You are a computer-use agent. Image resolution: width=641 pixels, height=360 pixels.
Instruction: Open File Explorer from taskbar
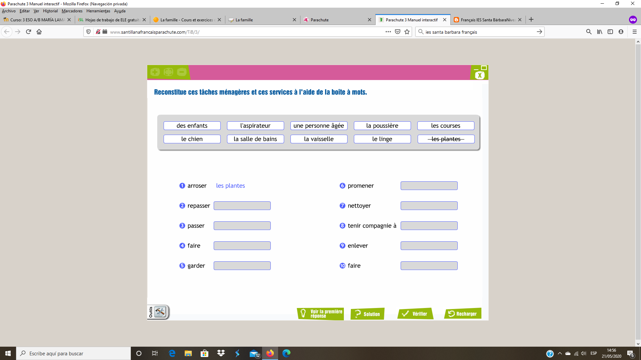click(188, 353)
